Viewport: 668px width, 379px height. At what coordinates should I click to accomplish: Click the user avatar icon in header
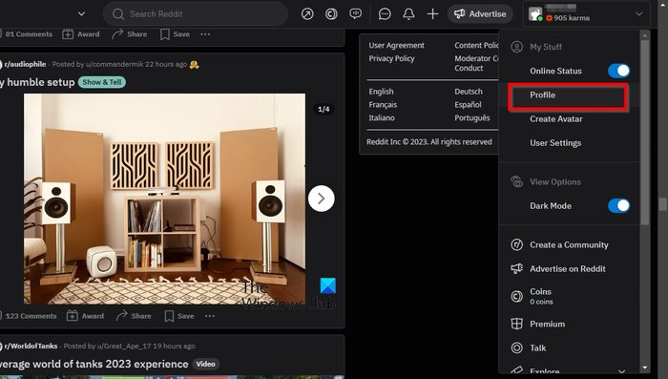[535, 14]
